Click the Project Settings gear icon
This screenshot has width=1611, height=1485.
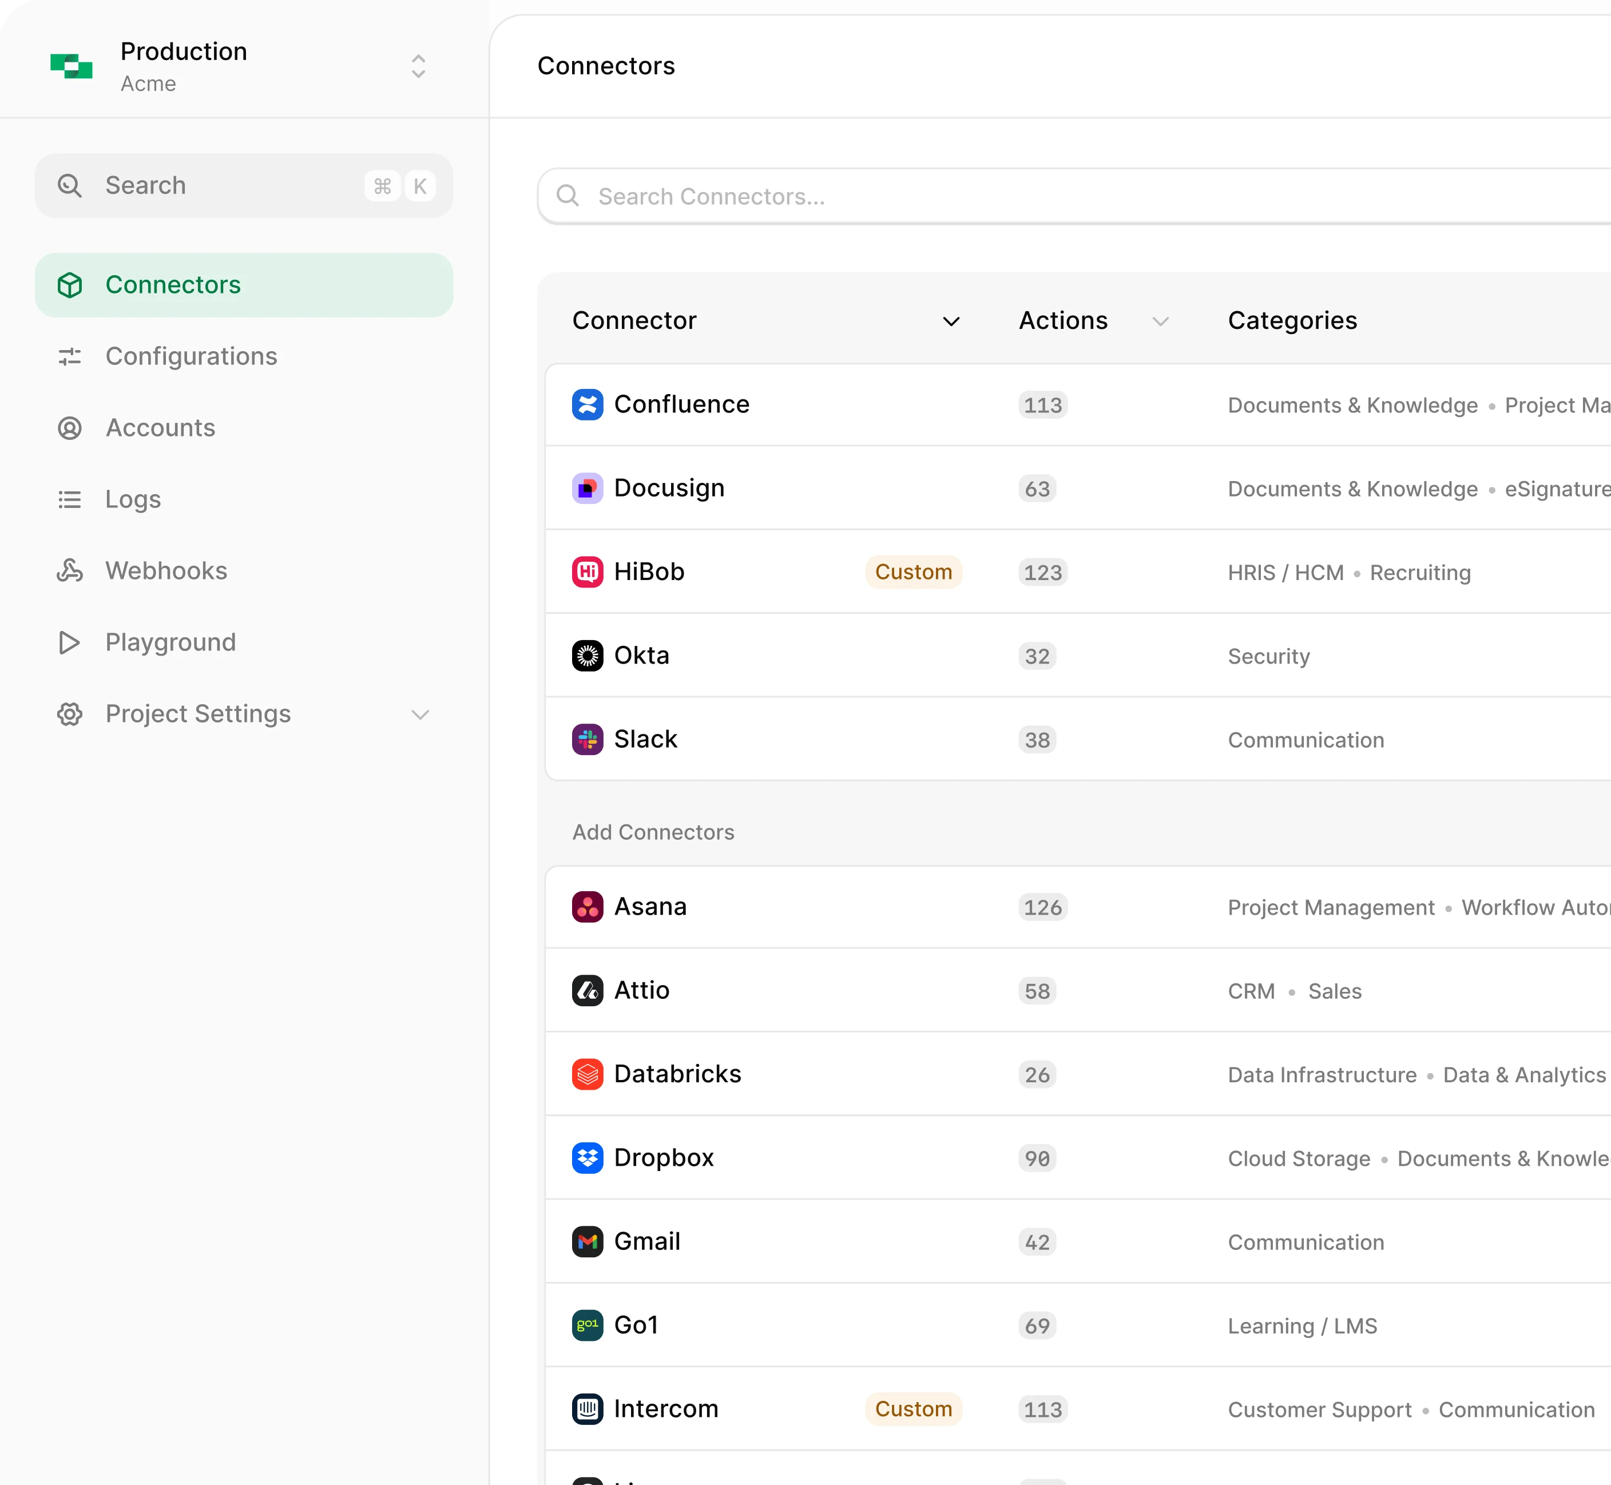[x=70, y=714]
